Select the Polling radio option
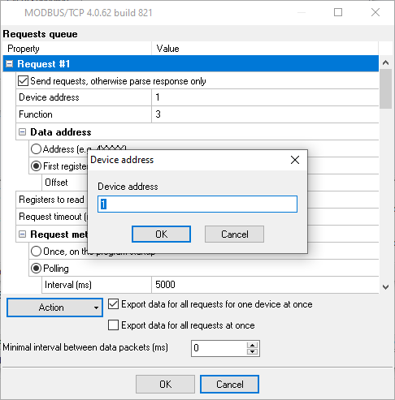 coord(36,269)
